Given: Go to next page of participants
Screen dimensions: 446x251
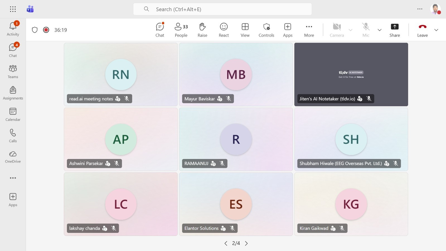Looking at the screenshot, I should pyautogui.click(x=246, y=243).
